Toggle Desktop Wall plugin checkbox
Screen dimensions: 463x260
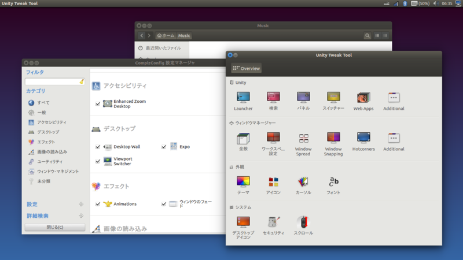pyautogui.click(x=98, y=147)
